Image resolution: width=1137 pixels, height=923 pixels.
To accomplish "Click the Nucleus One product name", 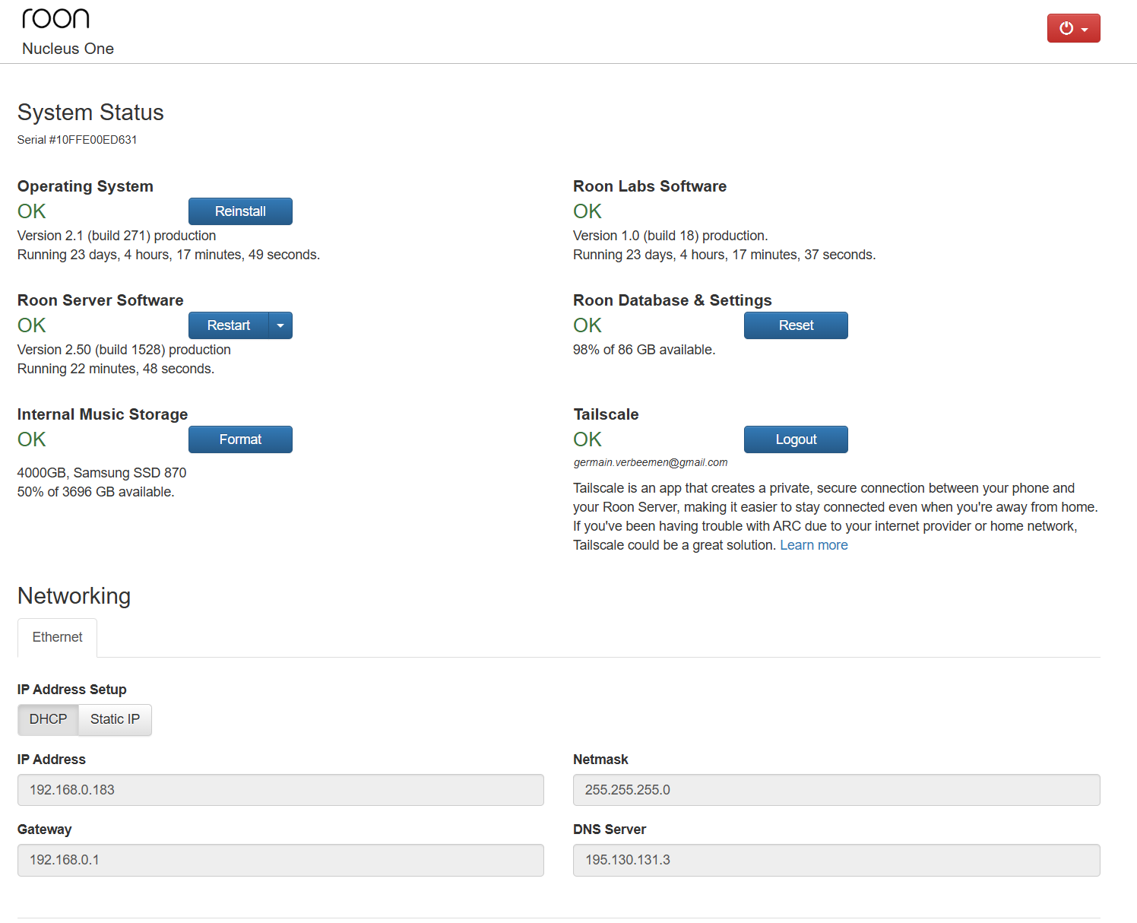I will (68, 49).
